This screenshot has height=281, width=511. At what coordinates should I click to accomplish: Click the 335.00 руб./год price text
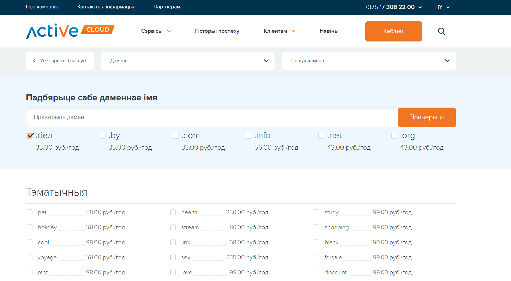pos(247,258)
